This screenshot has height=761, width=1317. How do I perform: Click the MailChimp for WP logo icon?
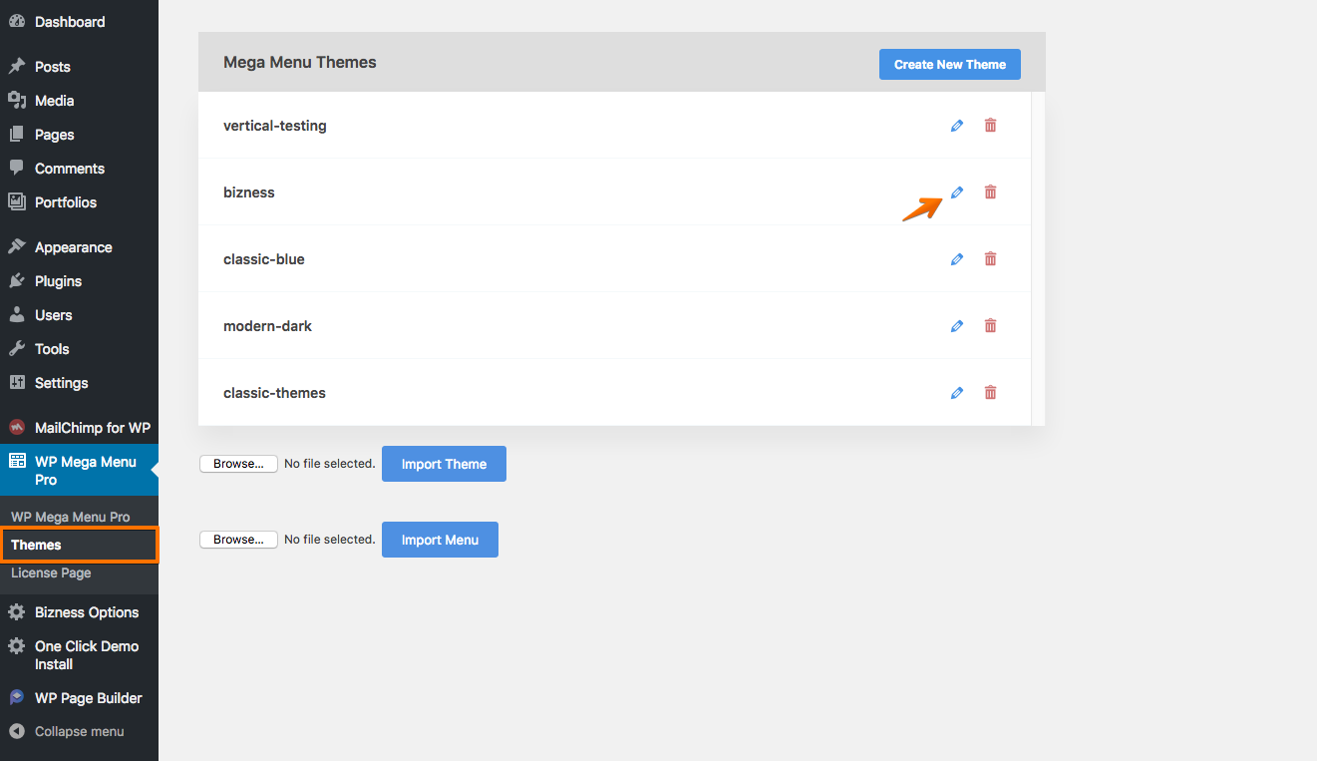[17, 427]
